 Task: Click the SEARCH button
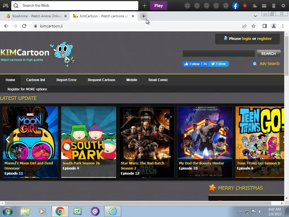pyautogui.click(x=269, y=54)
